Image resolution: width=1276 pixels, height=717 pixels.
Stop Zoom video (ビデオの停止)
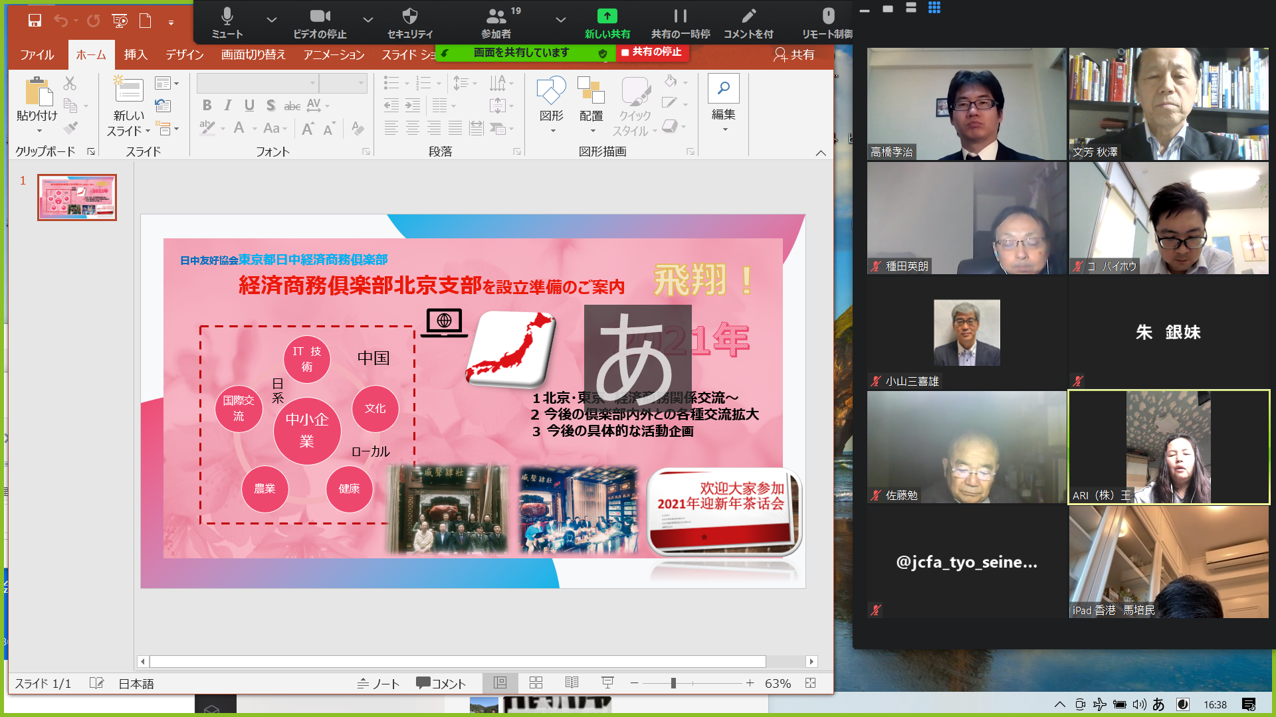pyautogui.click(x=320, y=16)
